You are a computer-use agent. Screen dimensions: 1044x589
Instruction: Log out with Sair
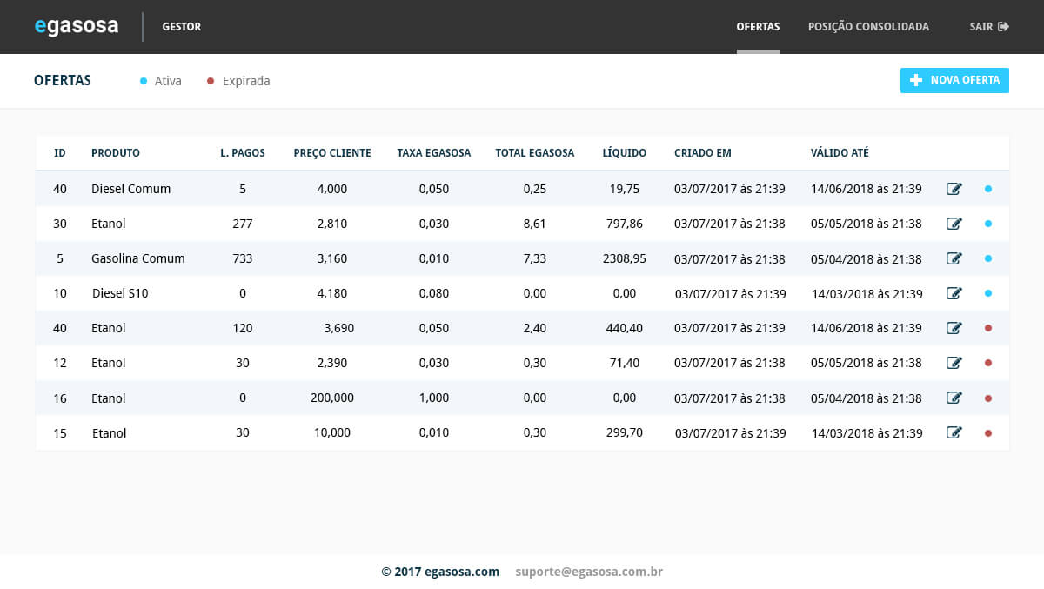point(989,27)
